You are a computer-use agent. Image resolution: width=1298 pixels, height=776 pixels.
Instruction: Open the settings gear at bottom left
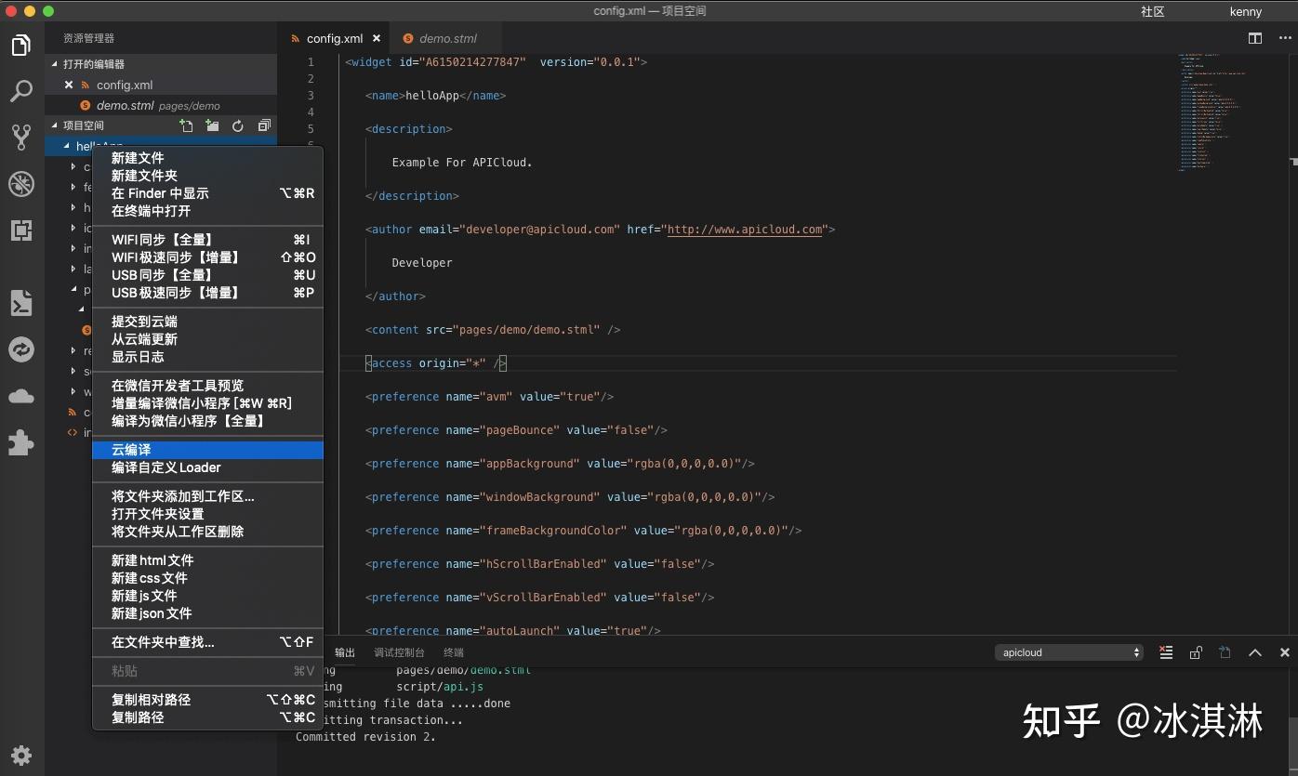20,755
